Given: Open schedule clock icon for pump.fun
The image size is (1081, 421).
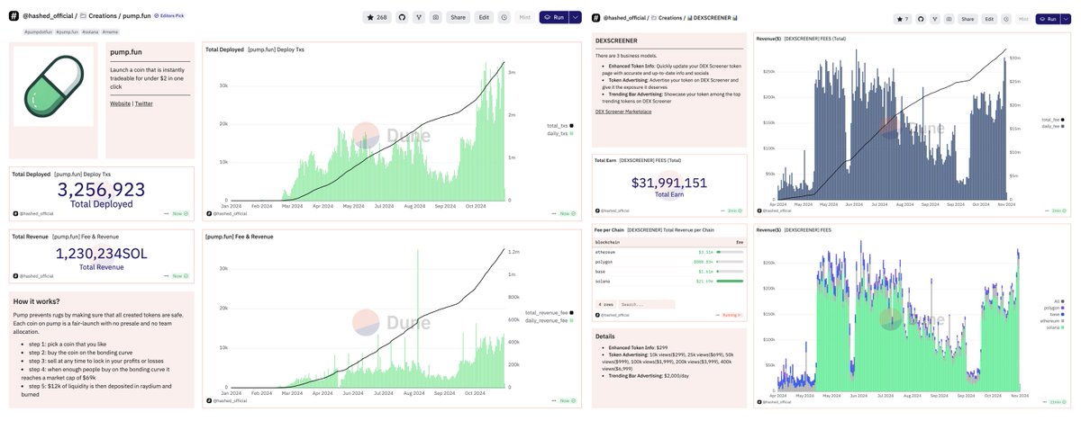Looking at the screenshot, I should click(504, 17).
